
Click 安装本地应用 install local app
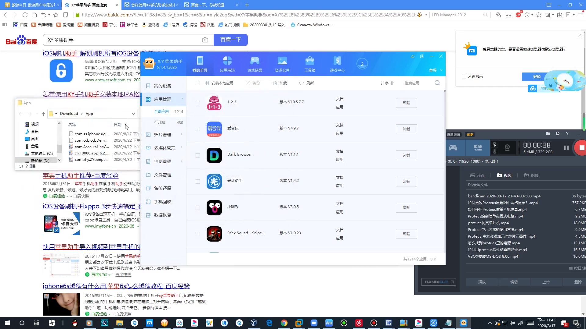[x=219, y=83]
